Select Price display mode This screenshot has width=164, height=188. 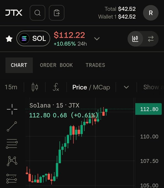(x=80, y=87)
